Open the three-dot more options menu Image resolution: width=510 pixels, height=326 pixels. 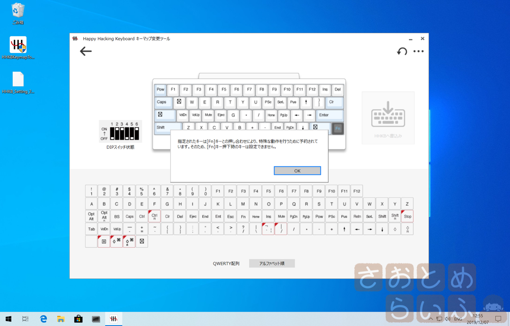418,51
